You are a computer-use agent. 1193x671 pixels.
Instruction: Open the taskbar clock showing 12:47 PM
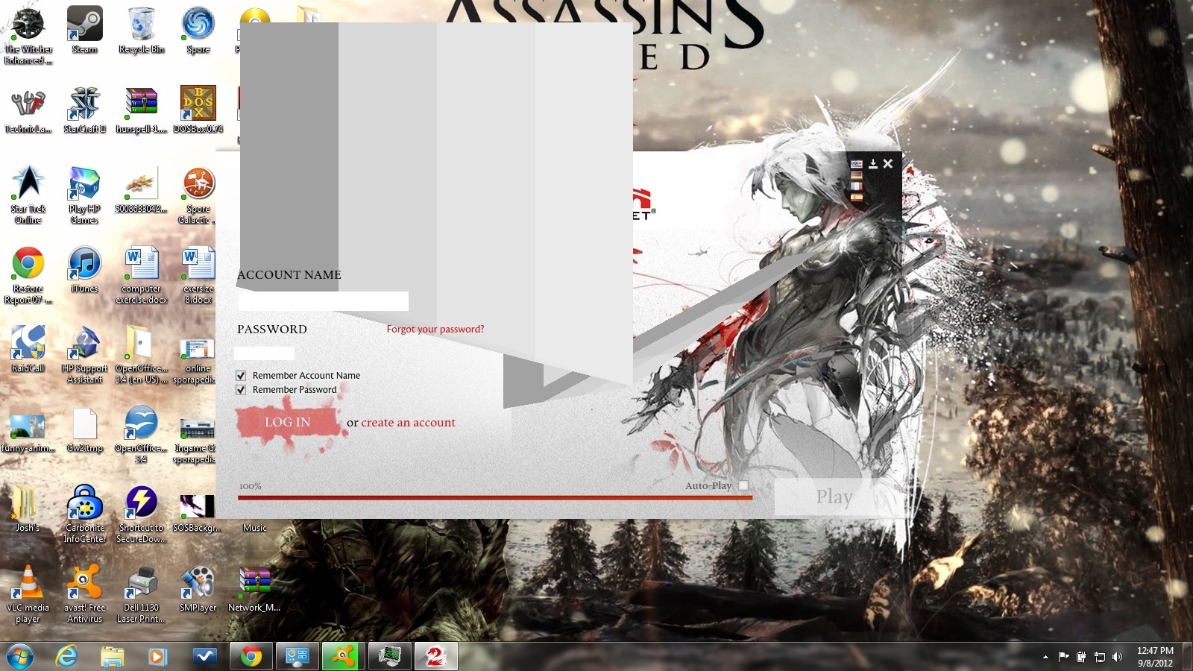coord(1155,657)
